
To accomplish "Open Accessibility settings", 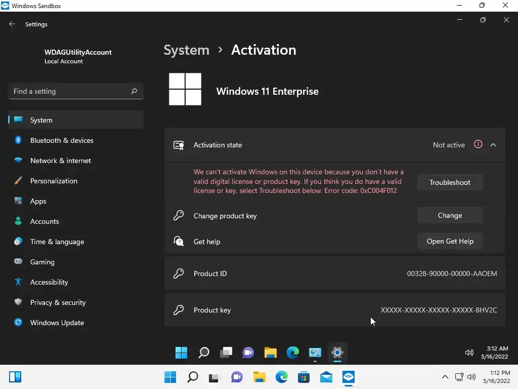I will click(76, 282).
